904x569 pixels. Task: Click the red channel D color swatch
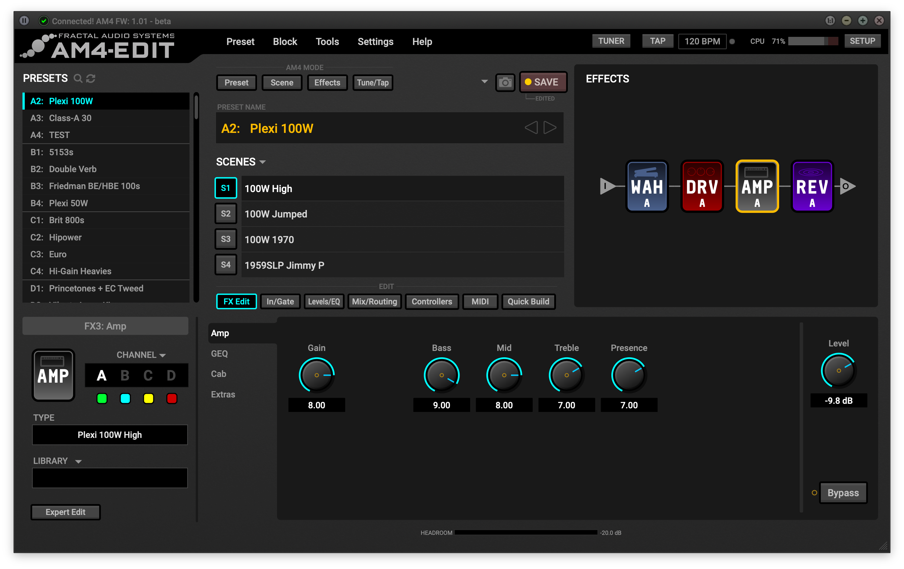pos(171,398)
